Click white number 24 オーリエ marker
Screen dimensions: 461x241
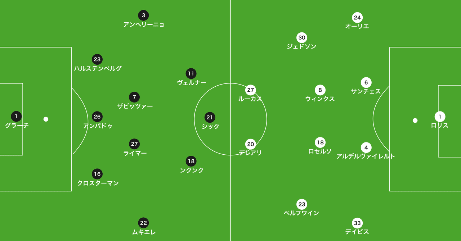point(357,17)
